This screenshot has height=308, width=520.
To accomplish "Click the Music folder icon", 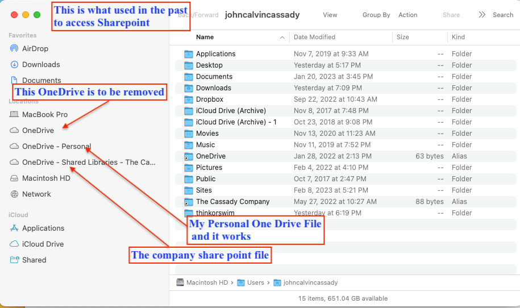I will pos(188,145).
